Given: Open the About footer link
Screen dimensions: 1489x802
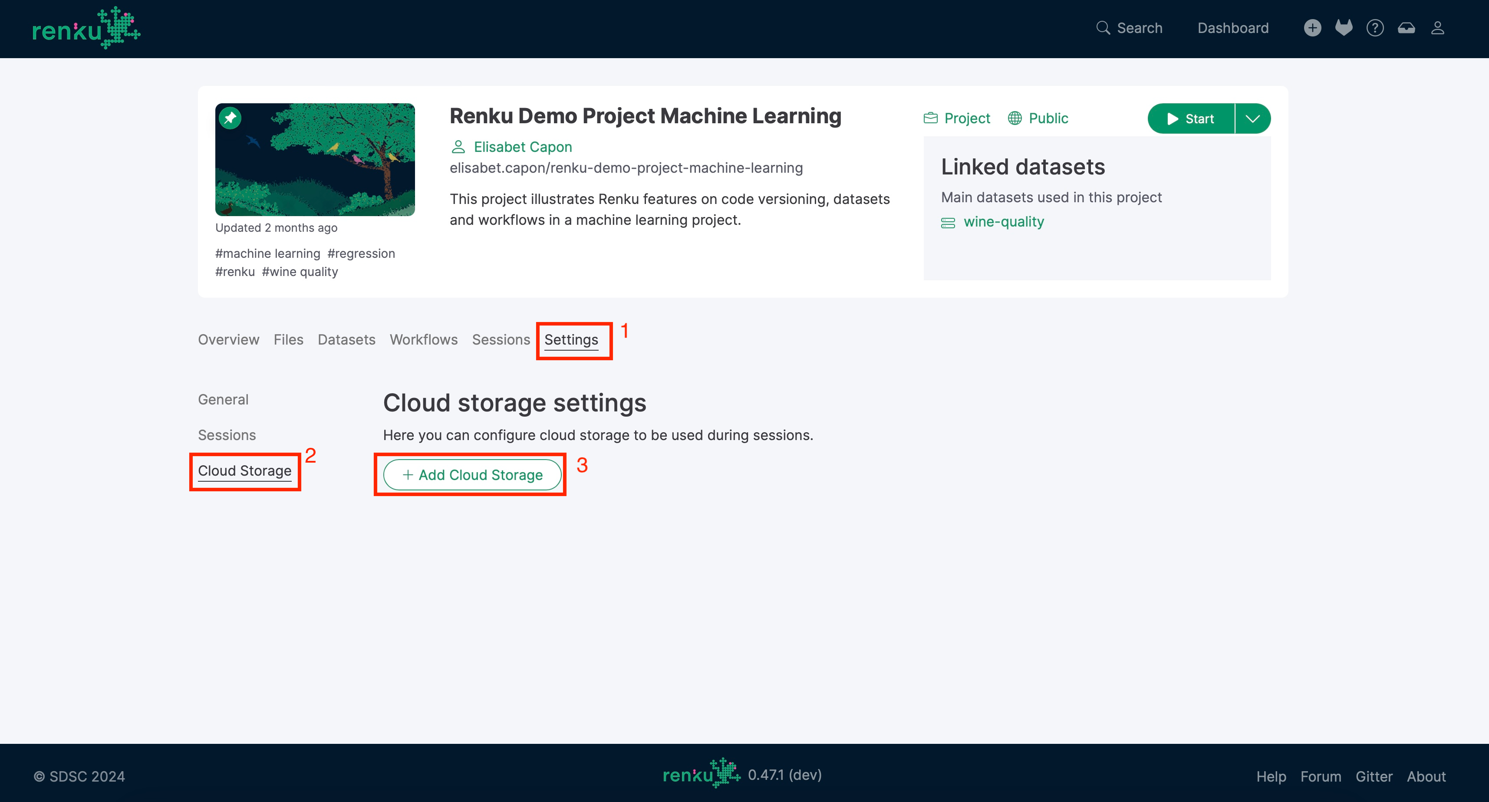Looking at the screenshot, I should pyautogui.click(x=1426, y=776).
